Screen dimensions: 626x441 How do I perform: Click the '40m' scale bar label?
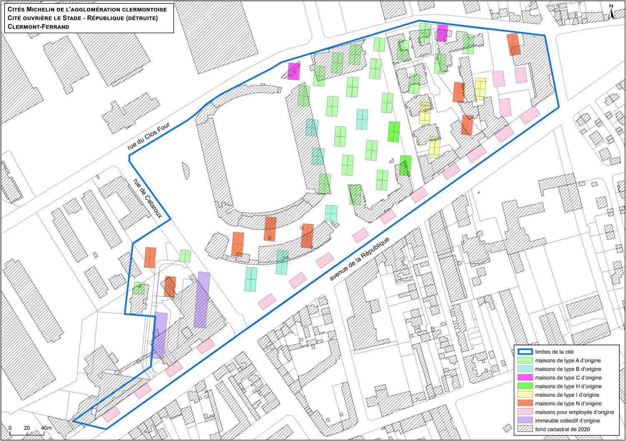point(46,428)
